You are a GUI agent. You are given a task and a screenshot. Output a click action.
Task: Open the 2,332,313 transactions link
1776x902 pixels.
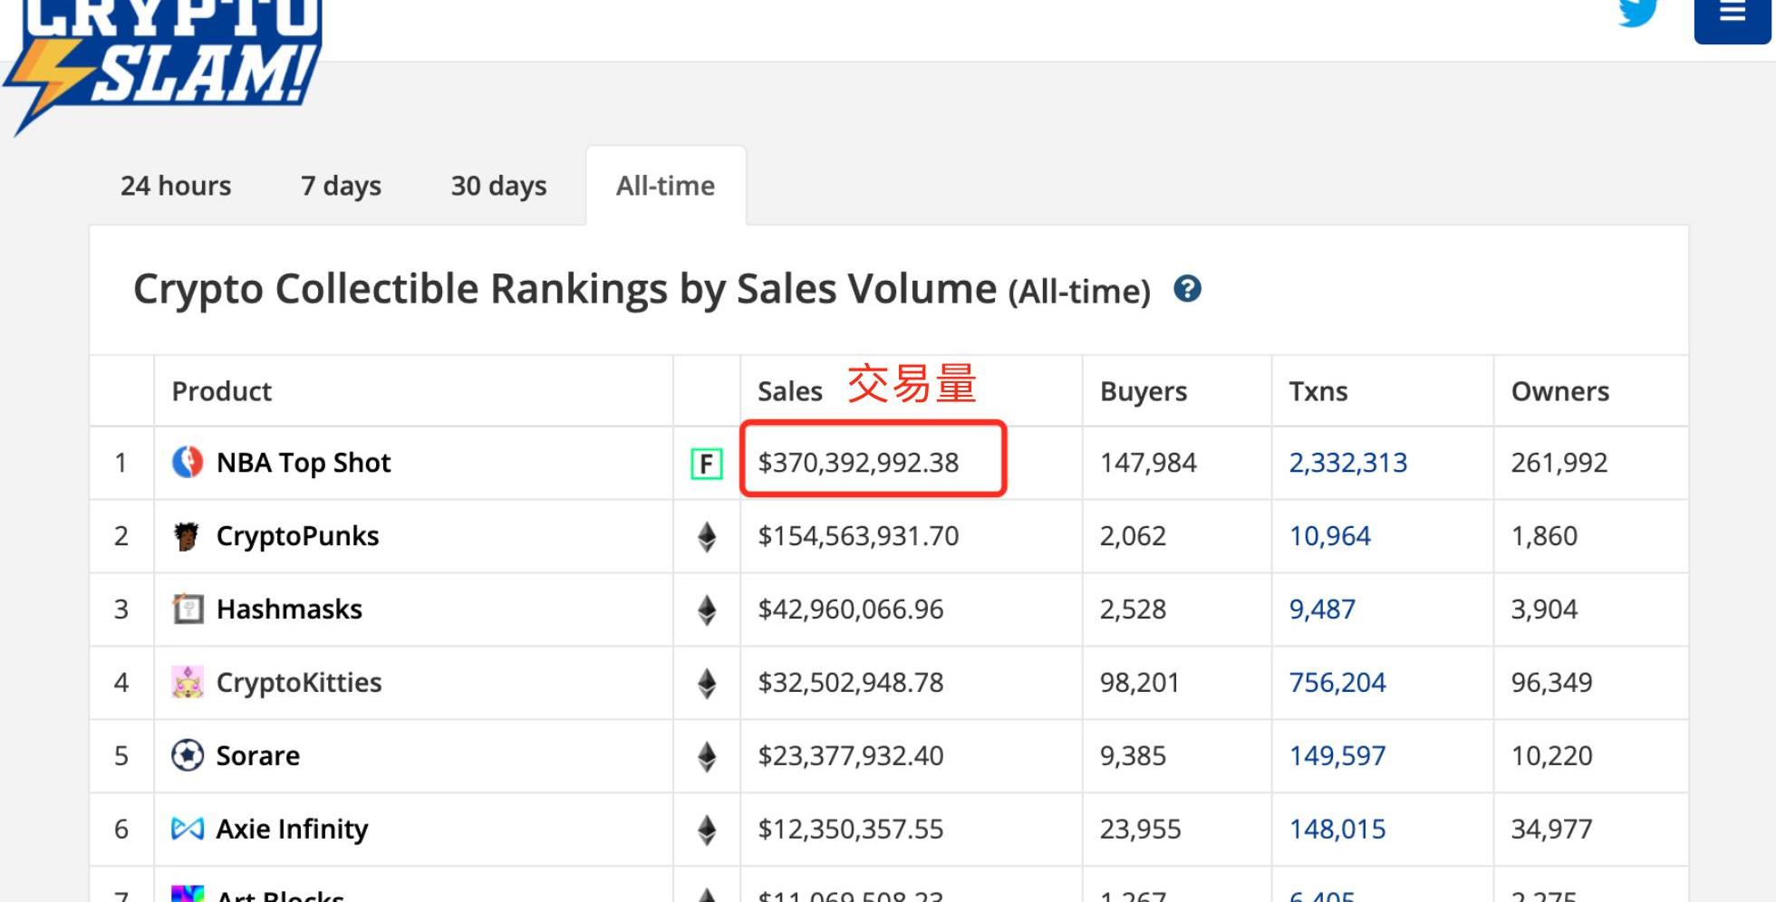(x=1348, y=463)
